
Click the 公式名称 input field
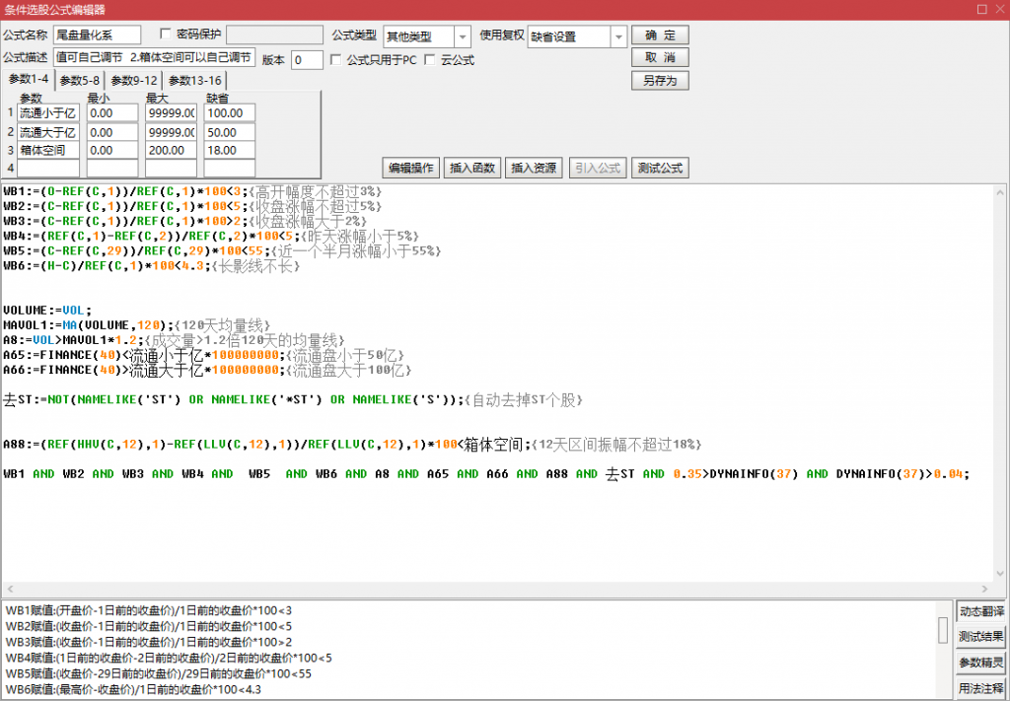[97, 35]
